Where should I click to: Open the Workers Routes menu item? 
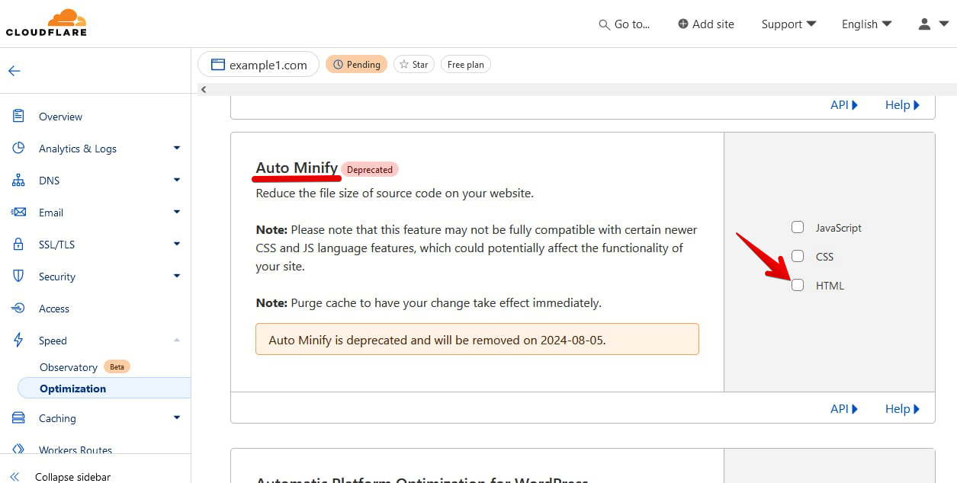(75, 450)
